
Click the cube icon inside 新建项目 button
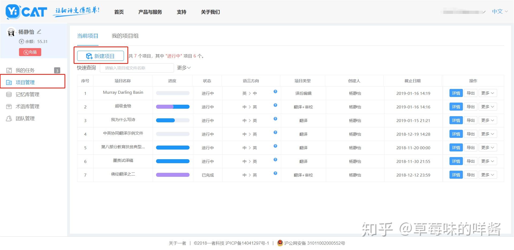point(89,56)
